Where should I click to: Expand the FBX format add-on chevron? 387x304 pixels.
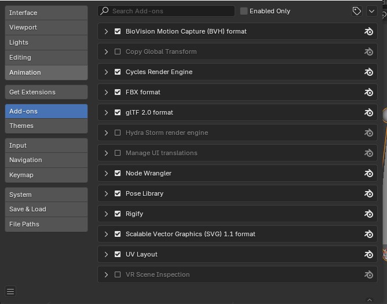tap(106, 92)
